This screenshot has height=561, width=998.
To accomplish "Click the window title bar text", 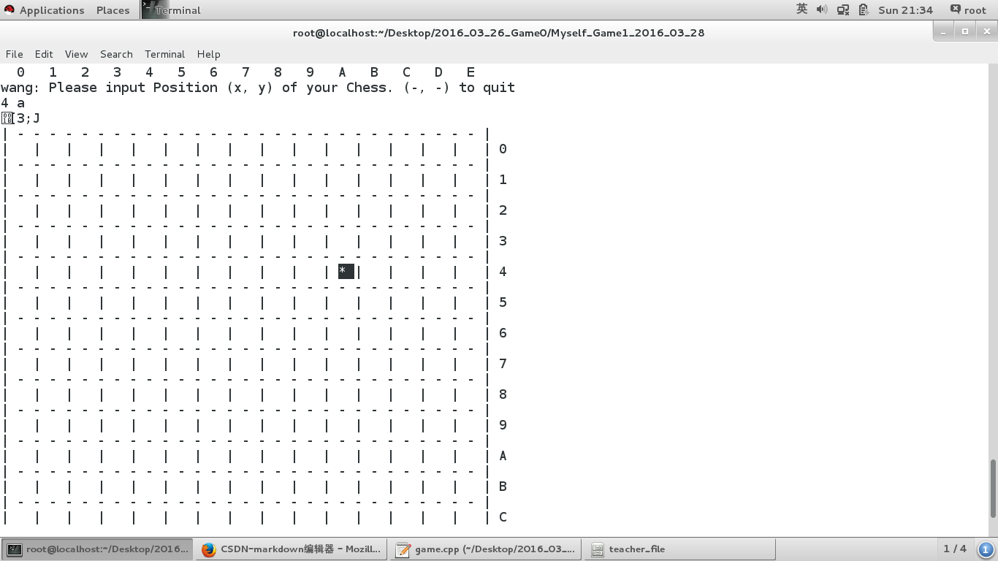I will (498, 32).
